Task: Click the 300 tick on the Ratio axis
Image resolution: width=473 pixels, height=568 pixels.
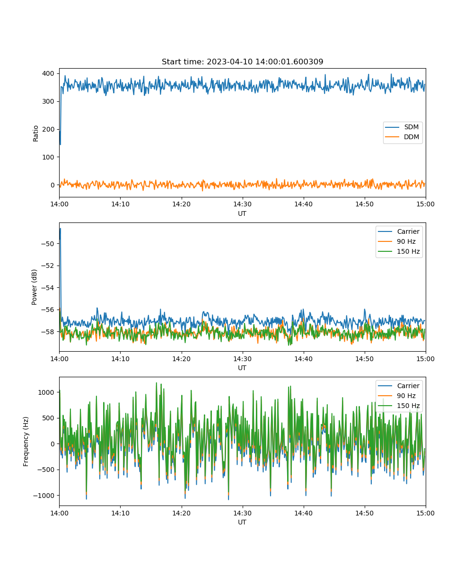Action: tap(49, 101)
